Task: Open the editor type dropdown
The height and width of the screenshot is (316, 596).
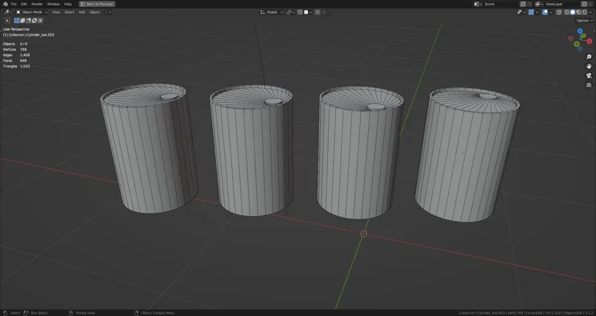Action: pos(8,12)
